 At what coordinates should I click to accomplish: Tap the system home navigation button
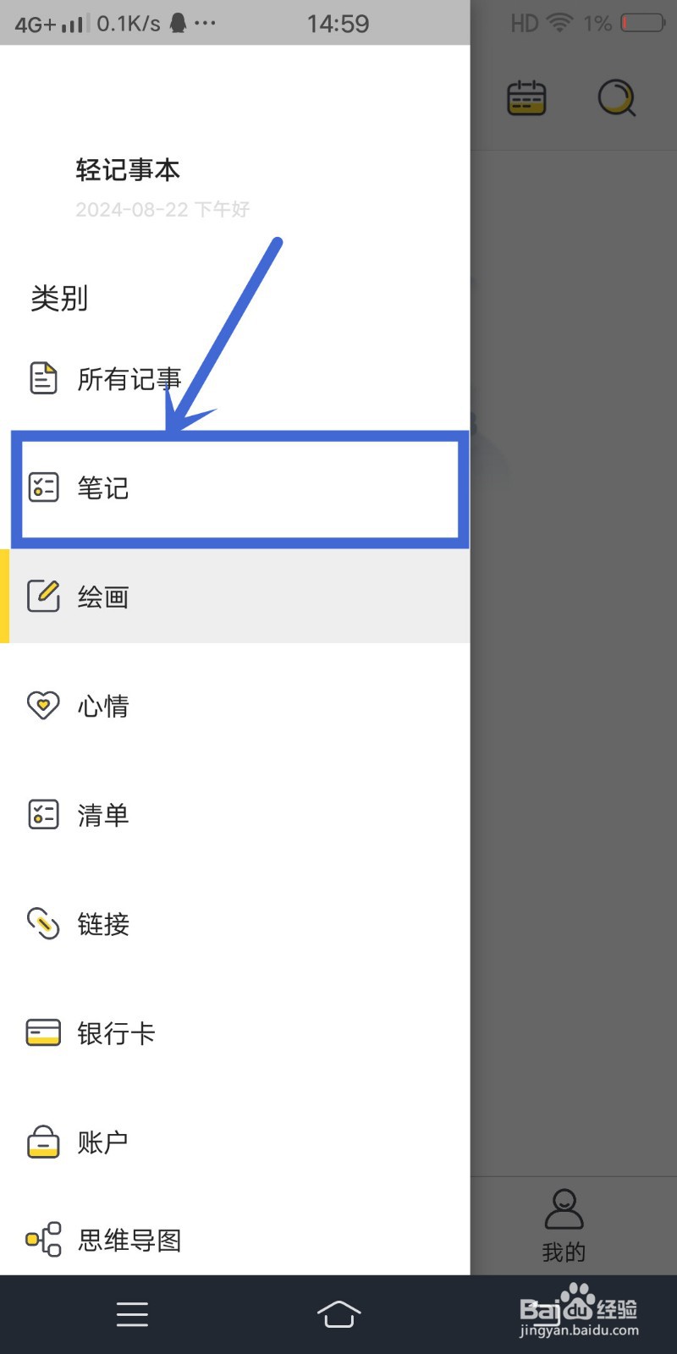pos(338,1314)
